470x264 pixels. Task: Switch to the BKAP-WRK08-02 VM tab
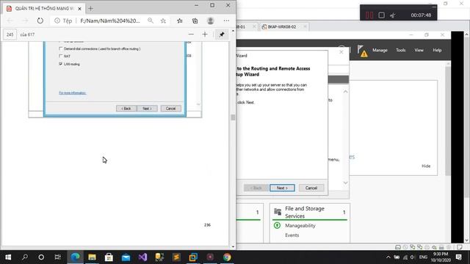[282, 26]
